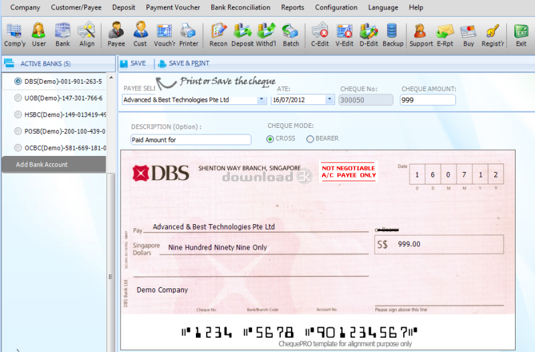Open the date picker dropdown
The height and width of the screenshot is (352, 535).
(x=330, y=100)
